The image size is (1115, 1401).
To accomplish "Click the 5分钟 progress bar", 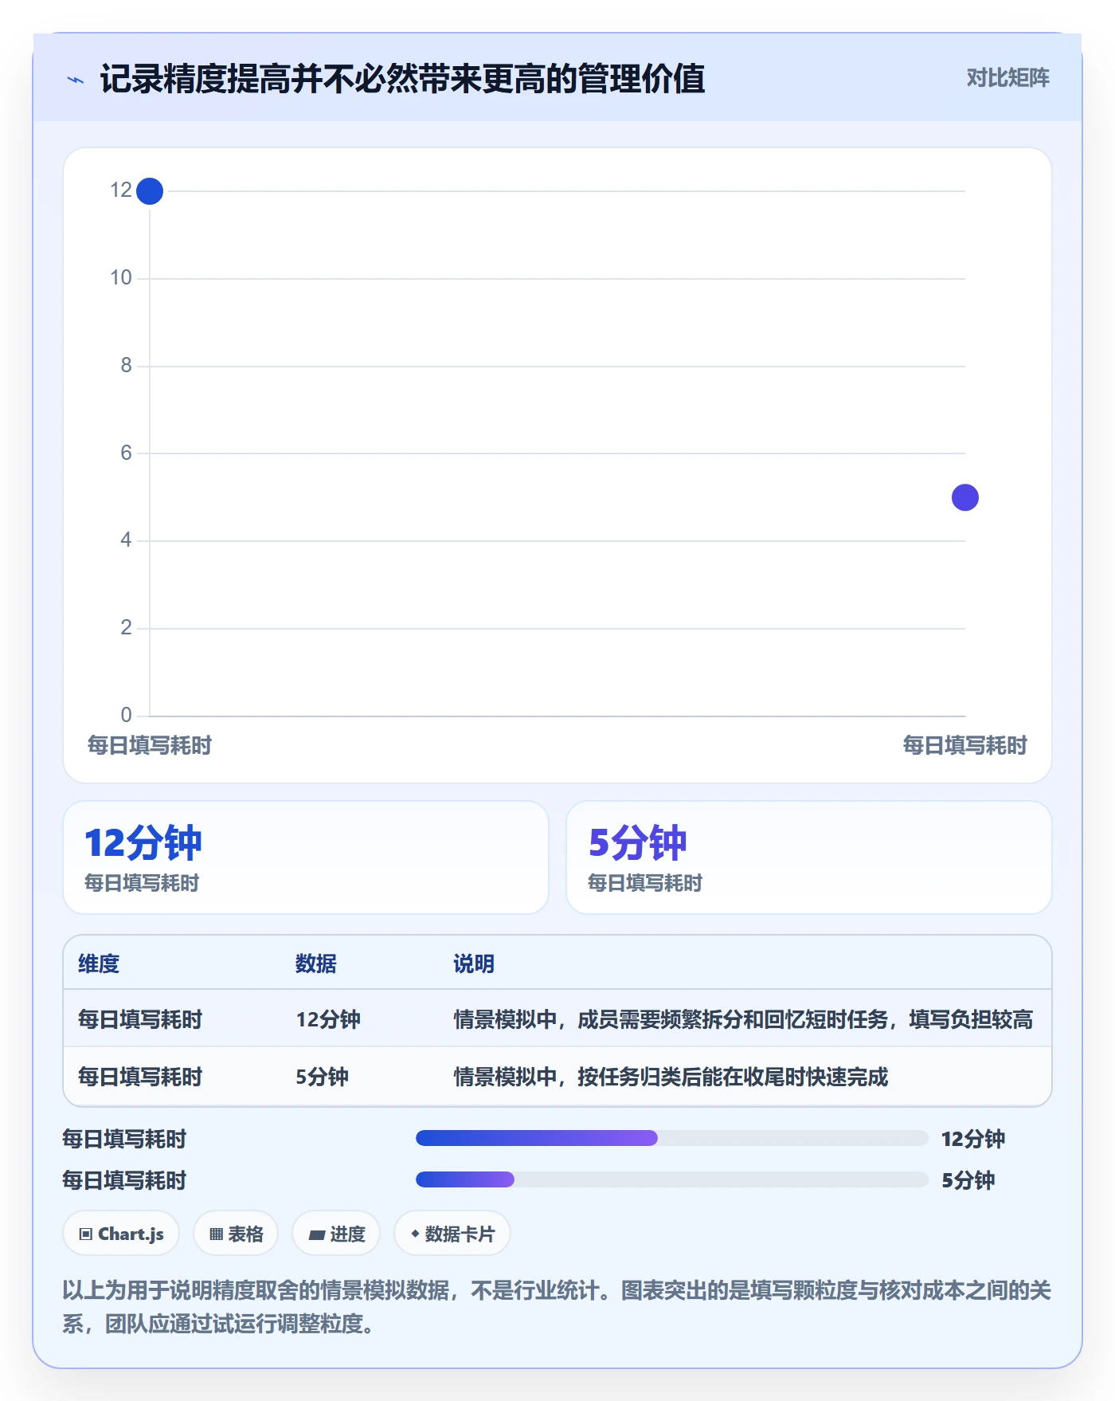I will pyautogui.click(x=672, y=1179).
